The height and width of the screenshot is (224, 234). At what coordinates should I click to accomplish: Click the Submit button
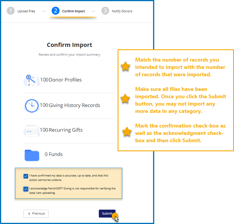(107, 213)
